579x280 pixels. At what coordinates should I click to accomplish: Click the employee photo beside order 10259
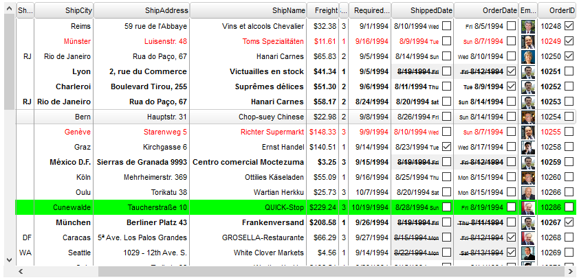click(x=528, y=163)
